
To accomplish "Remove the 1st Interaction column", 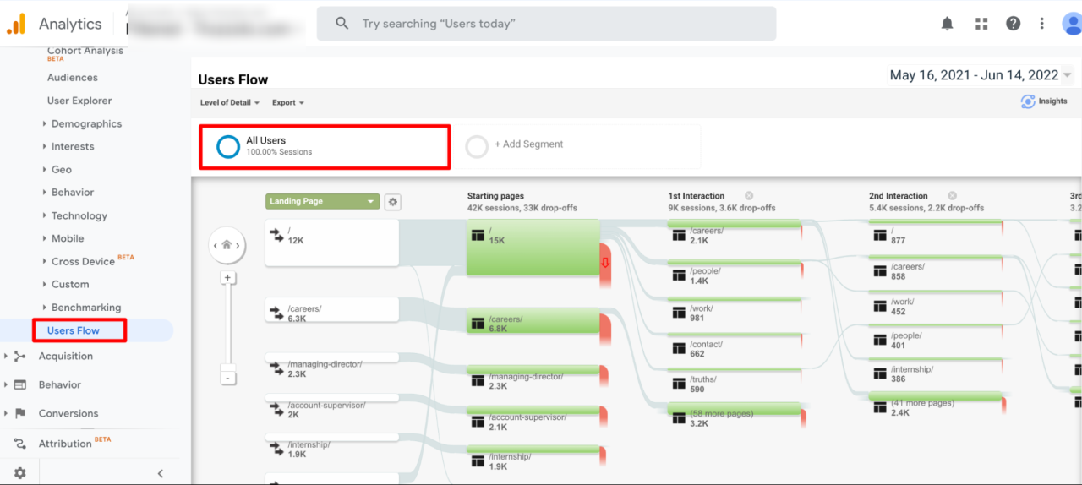I will click(x=749, y=196).
